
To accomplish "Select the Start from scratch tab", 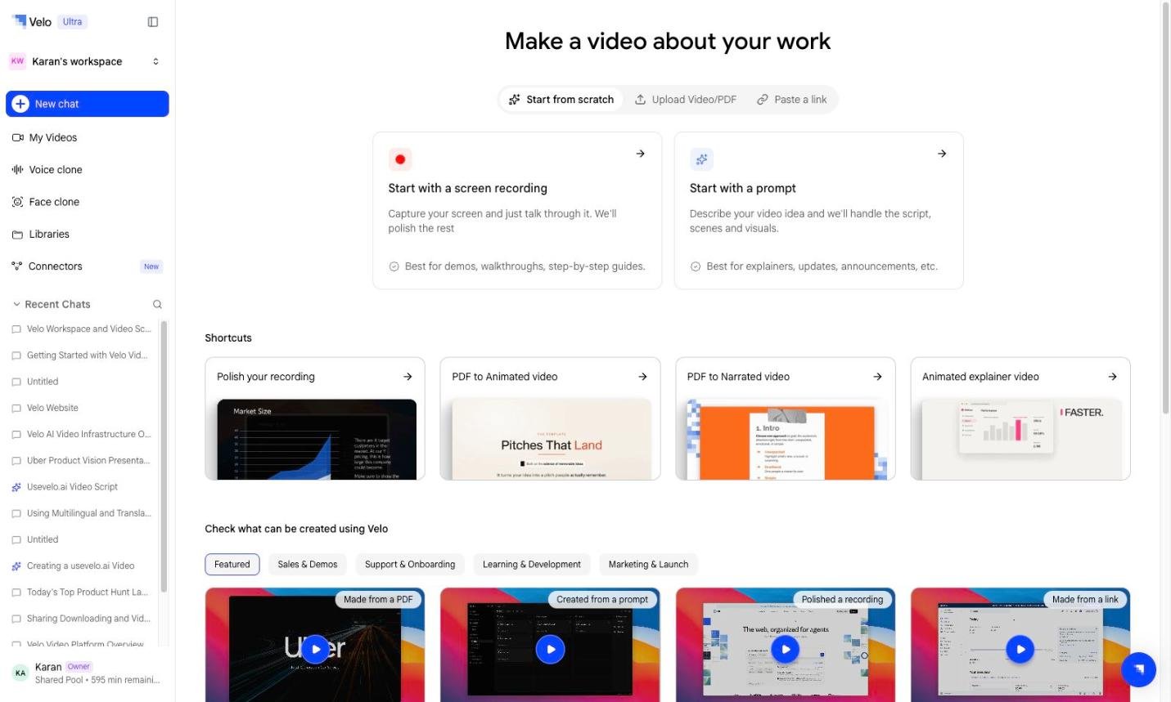I will pyautogui.click(x=561, y=100).
